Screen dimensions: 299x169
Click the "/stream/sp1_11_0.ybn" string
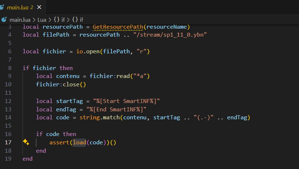170,35
